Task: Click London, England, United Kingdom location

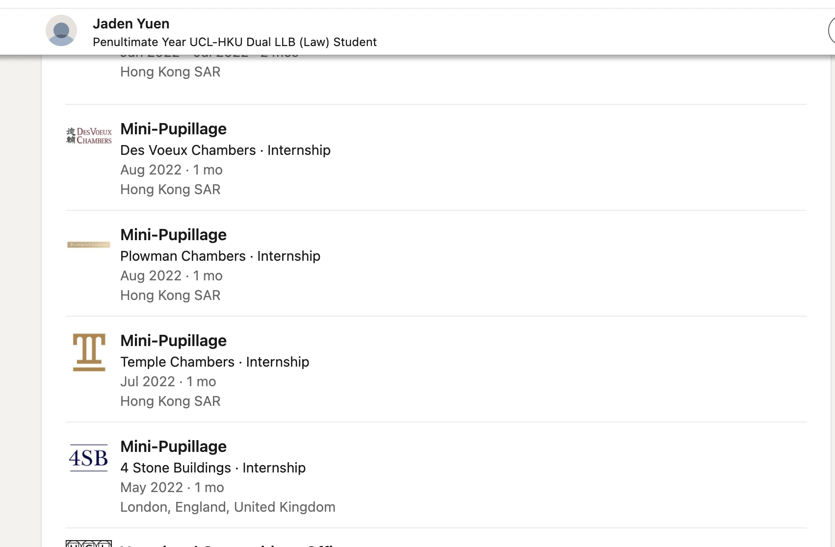Action: 228,507
